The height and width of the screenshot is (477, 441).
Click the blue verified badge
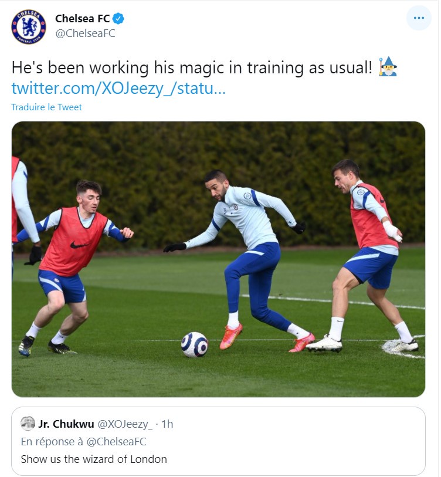point(118,19)
